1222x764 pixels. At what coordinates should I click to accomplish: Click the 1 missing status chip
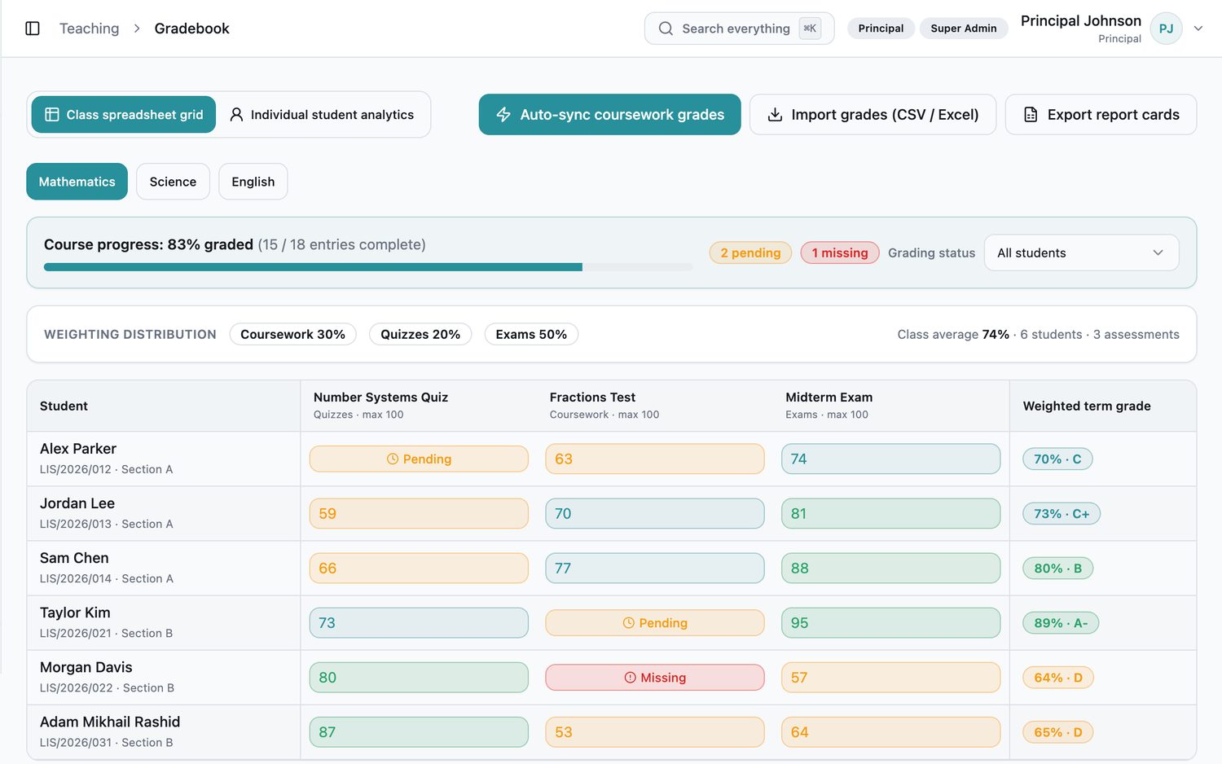[840, 253]
